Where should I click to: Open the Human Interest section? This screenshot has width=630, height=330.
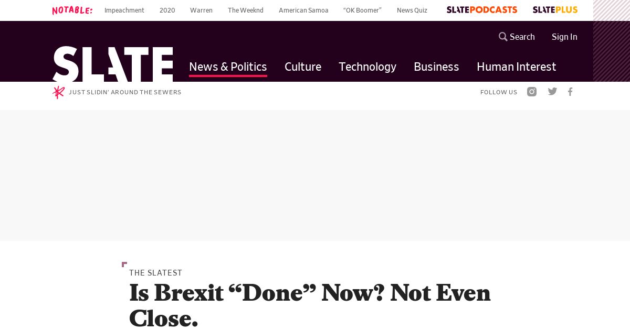[x=516, y=67]
